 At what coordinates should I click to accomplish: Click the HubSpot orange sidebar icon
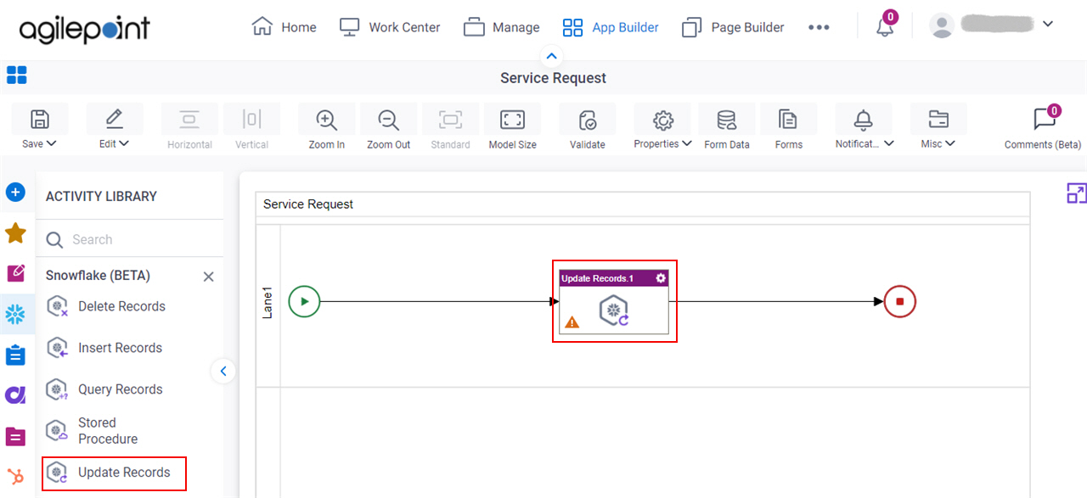coord(15,476)
